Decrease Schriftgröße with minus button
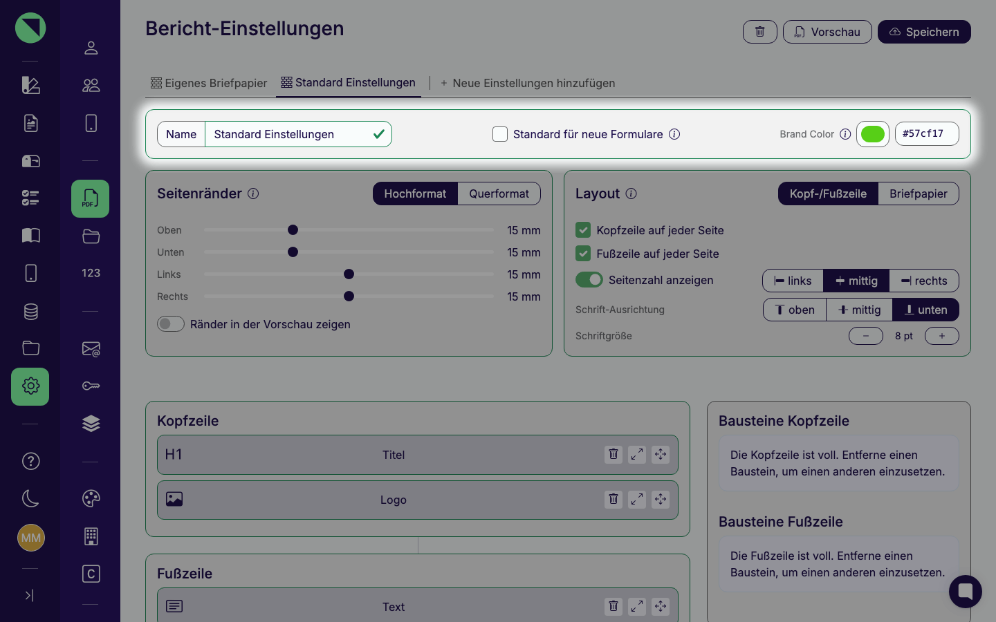 (866, 336)
